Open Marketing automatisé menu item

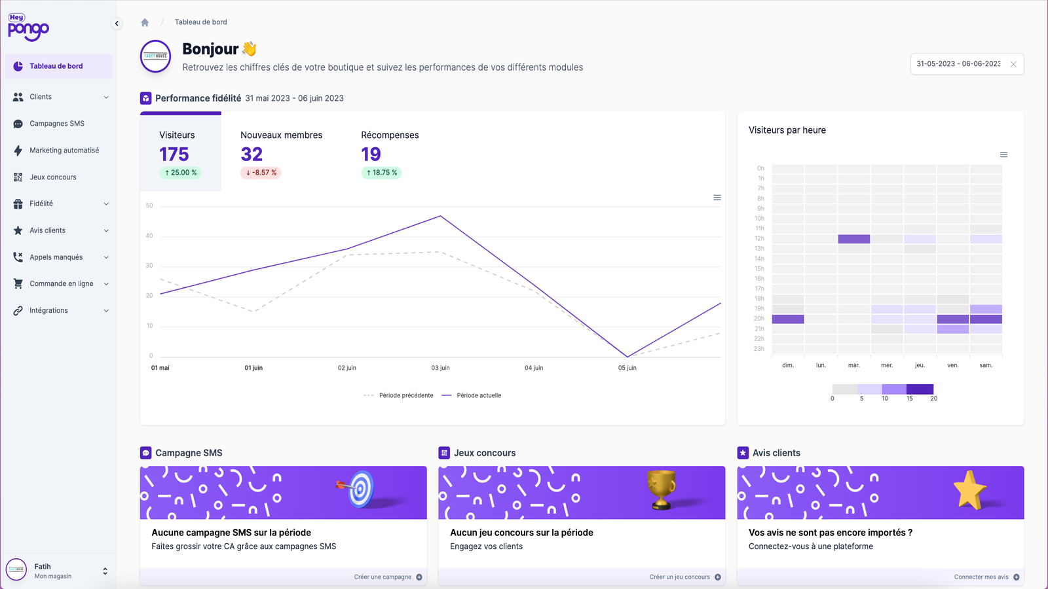(59, 151)
